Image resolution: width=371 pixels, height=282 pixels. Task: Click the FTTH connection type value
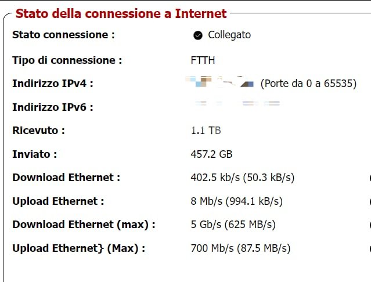click(x=203, y=60)
